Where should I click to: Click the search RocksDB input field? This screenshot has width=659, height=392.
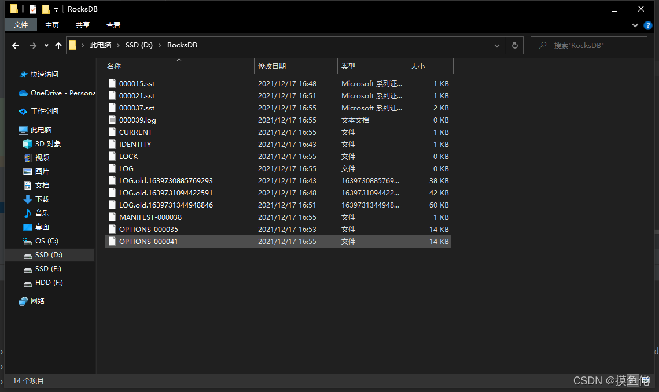pyautogui.click(x=589, y=45)
